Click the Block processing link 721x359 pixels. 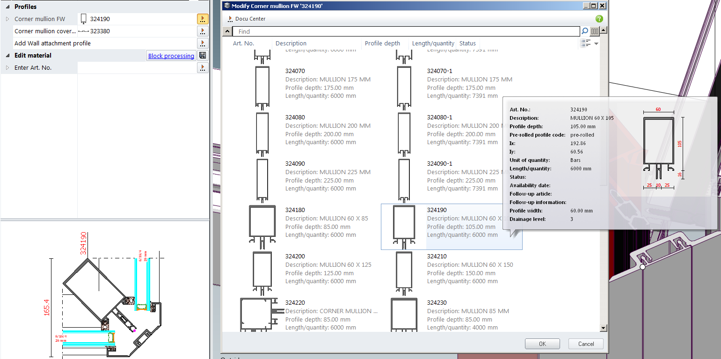(171, 56)
